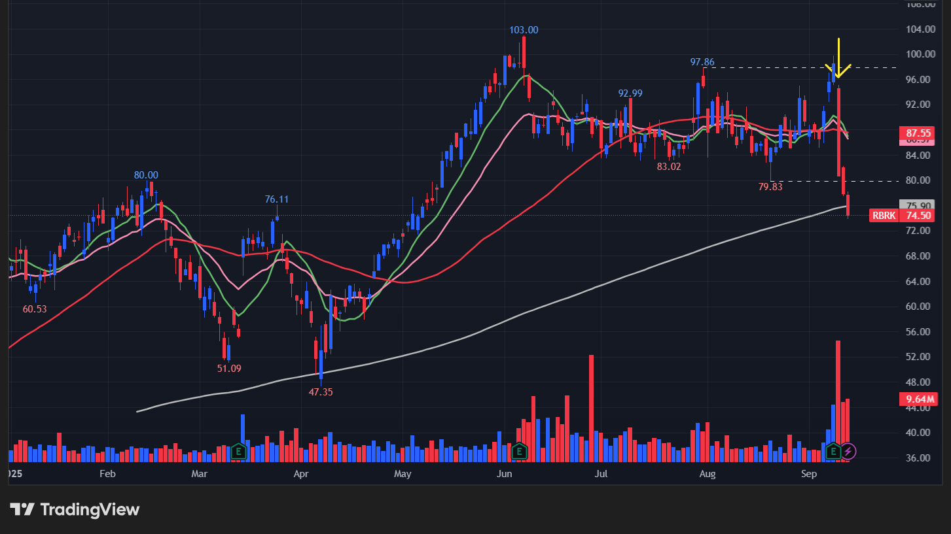
Task: Select the 47.35 pivot low label
Action: tap(321, 392)
